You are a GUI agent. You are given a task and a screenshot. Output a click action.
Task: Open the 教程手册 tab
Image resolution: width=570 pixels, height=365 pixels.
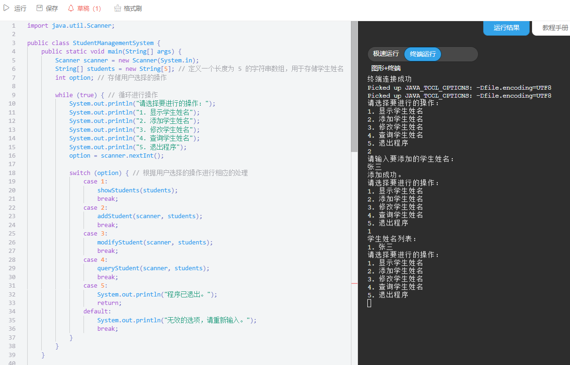(555, 28)
